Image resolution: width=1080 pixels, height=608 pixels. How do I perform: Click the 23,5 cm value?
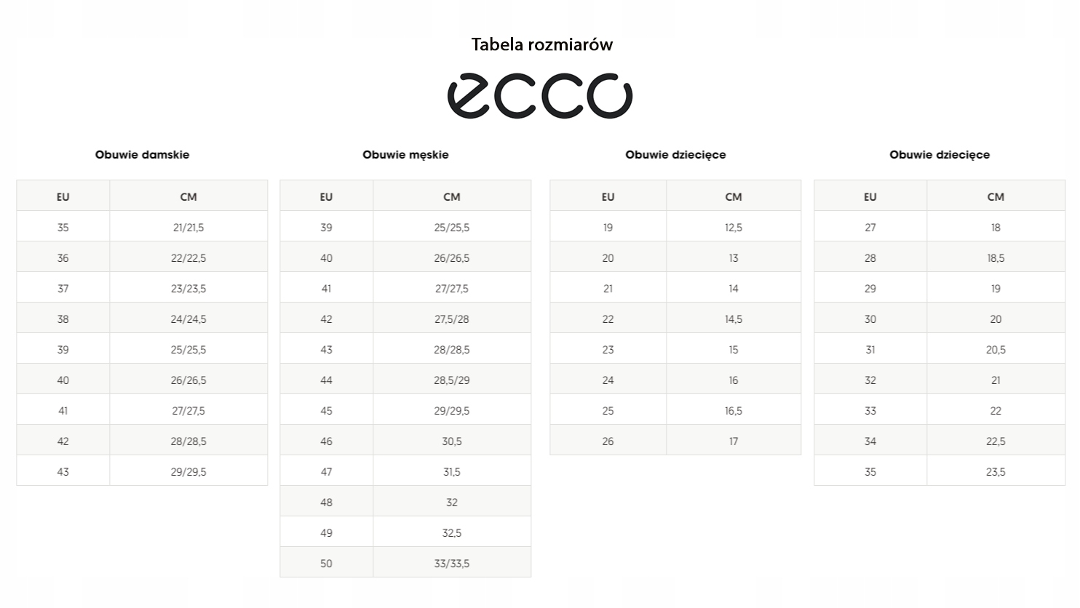pos(996,472)
